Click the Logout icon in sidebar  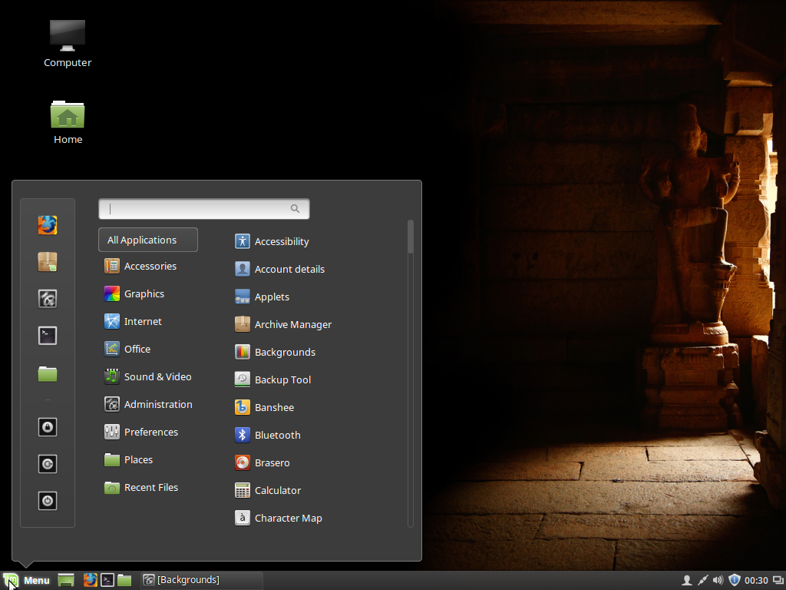[48, 464]
